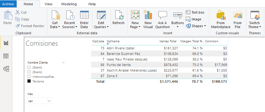Switch to Data view in sidebar
Screen dimensions: 265x112
(6, 56)
